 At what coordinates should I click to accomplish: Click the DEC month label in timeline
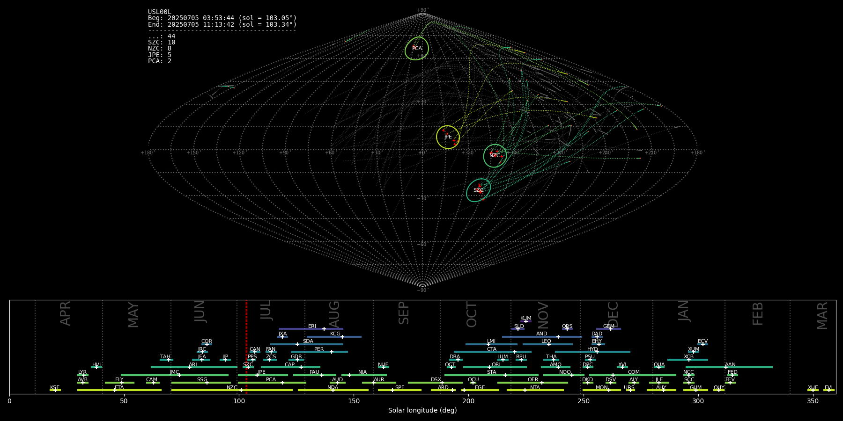tap(613, 314)
